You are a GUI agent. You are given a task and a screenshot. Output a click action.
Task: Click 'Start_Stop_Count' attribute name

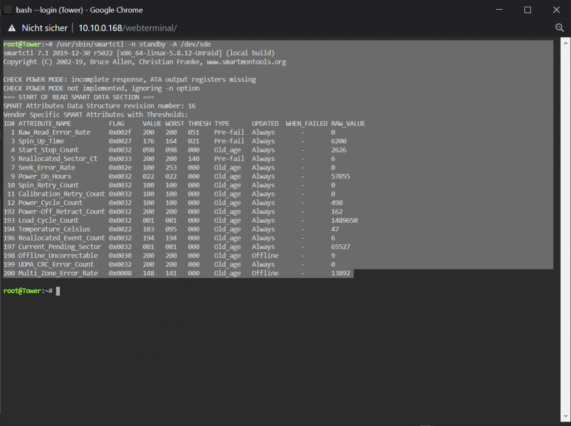(x=49, y=150)
